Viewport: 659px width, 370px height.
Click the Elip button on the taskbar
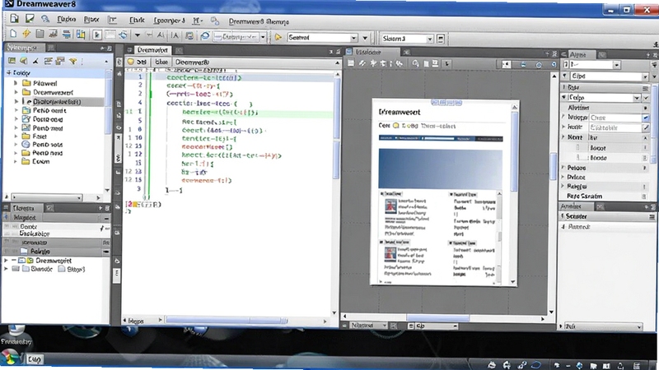tap(35, 359)
